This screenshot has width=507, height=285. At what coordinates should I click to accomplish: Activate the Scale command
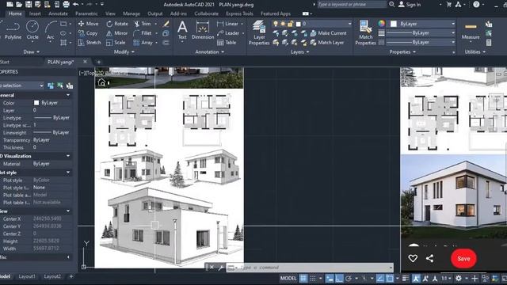pyautogui.click(x=116, y=42)
